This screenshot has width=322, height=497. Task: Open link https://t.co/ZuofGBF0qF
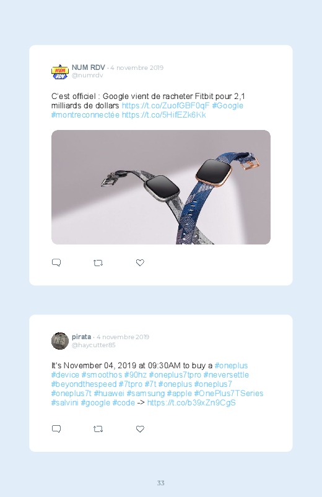[165, 106]
